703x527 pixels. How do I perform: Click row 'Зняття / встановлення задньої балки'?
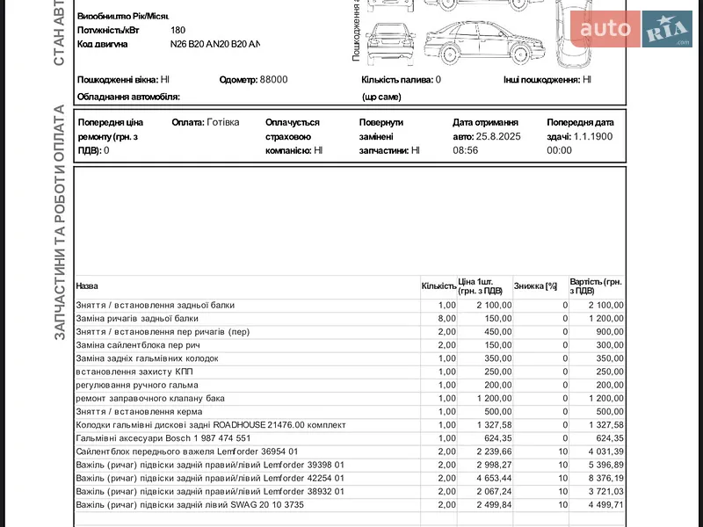(350, 305)
